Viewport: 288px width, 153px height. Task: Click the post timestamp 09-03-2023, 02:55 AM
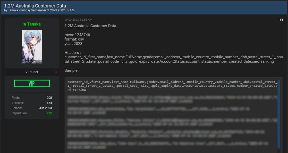[78, 20]
